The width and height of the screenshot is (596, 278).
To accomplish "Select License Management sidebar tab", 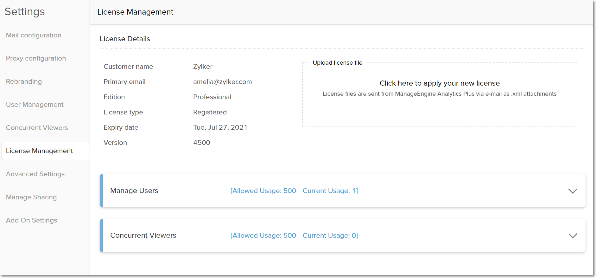I will 39,151.
